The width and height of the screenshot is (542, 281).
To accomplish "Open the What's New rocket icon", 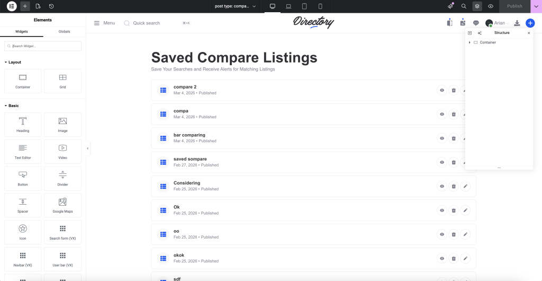I will [x=450, y=6].
